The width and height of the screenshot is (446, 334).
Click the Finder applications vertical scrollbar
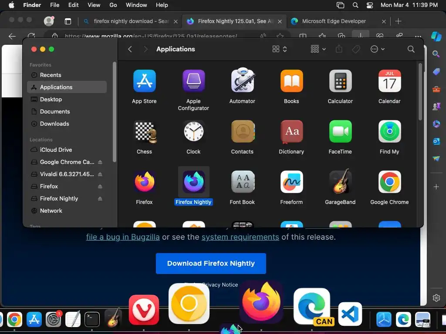(x=420, y=91)
